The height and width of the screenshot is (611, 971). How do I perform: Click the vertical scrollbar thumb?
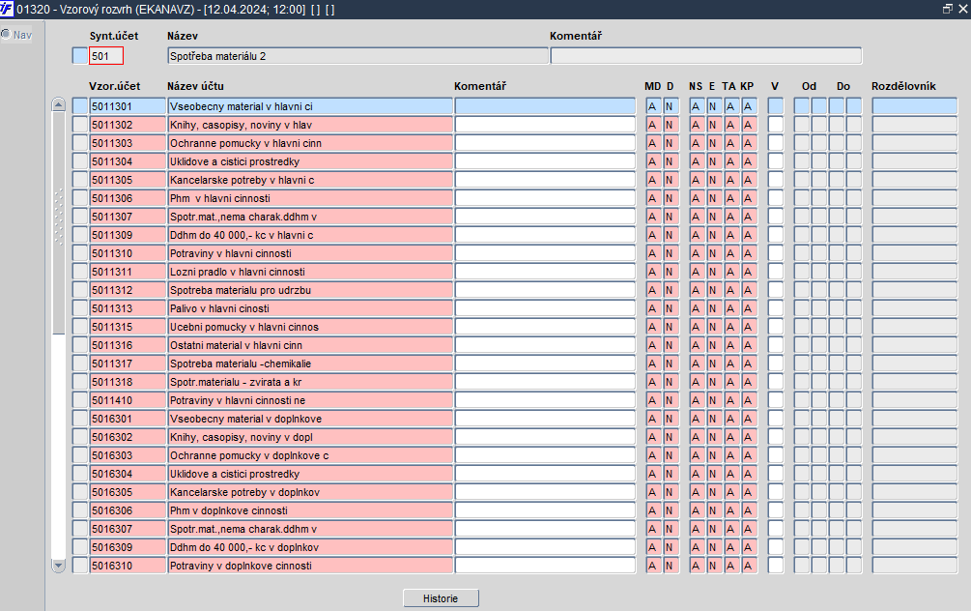58,223
